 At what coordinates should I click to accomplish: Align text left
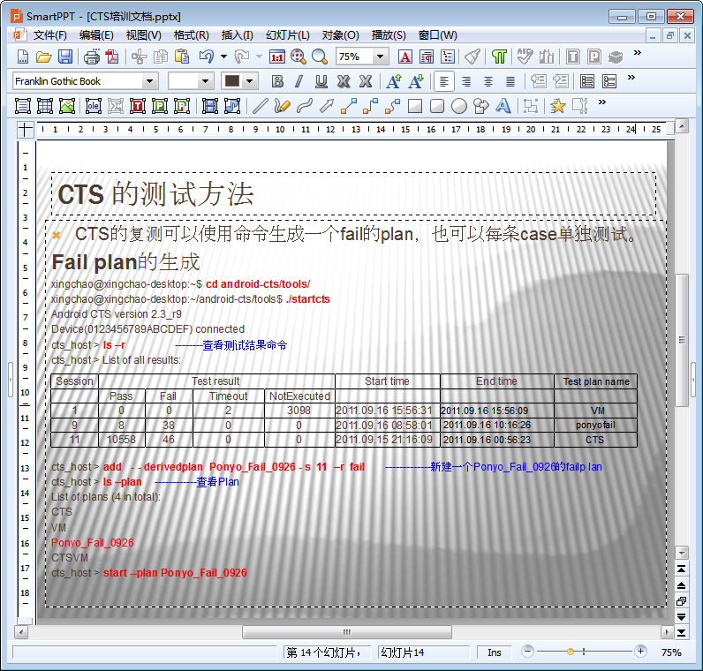click(444, 81)
